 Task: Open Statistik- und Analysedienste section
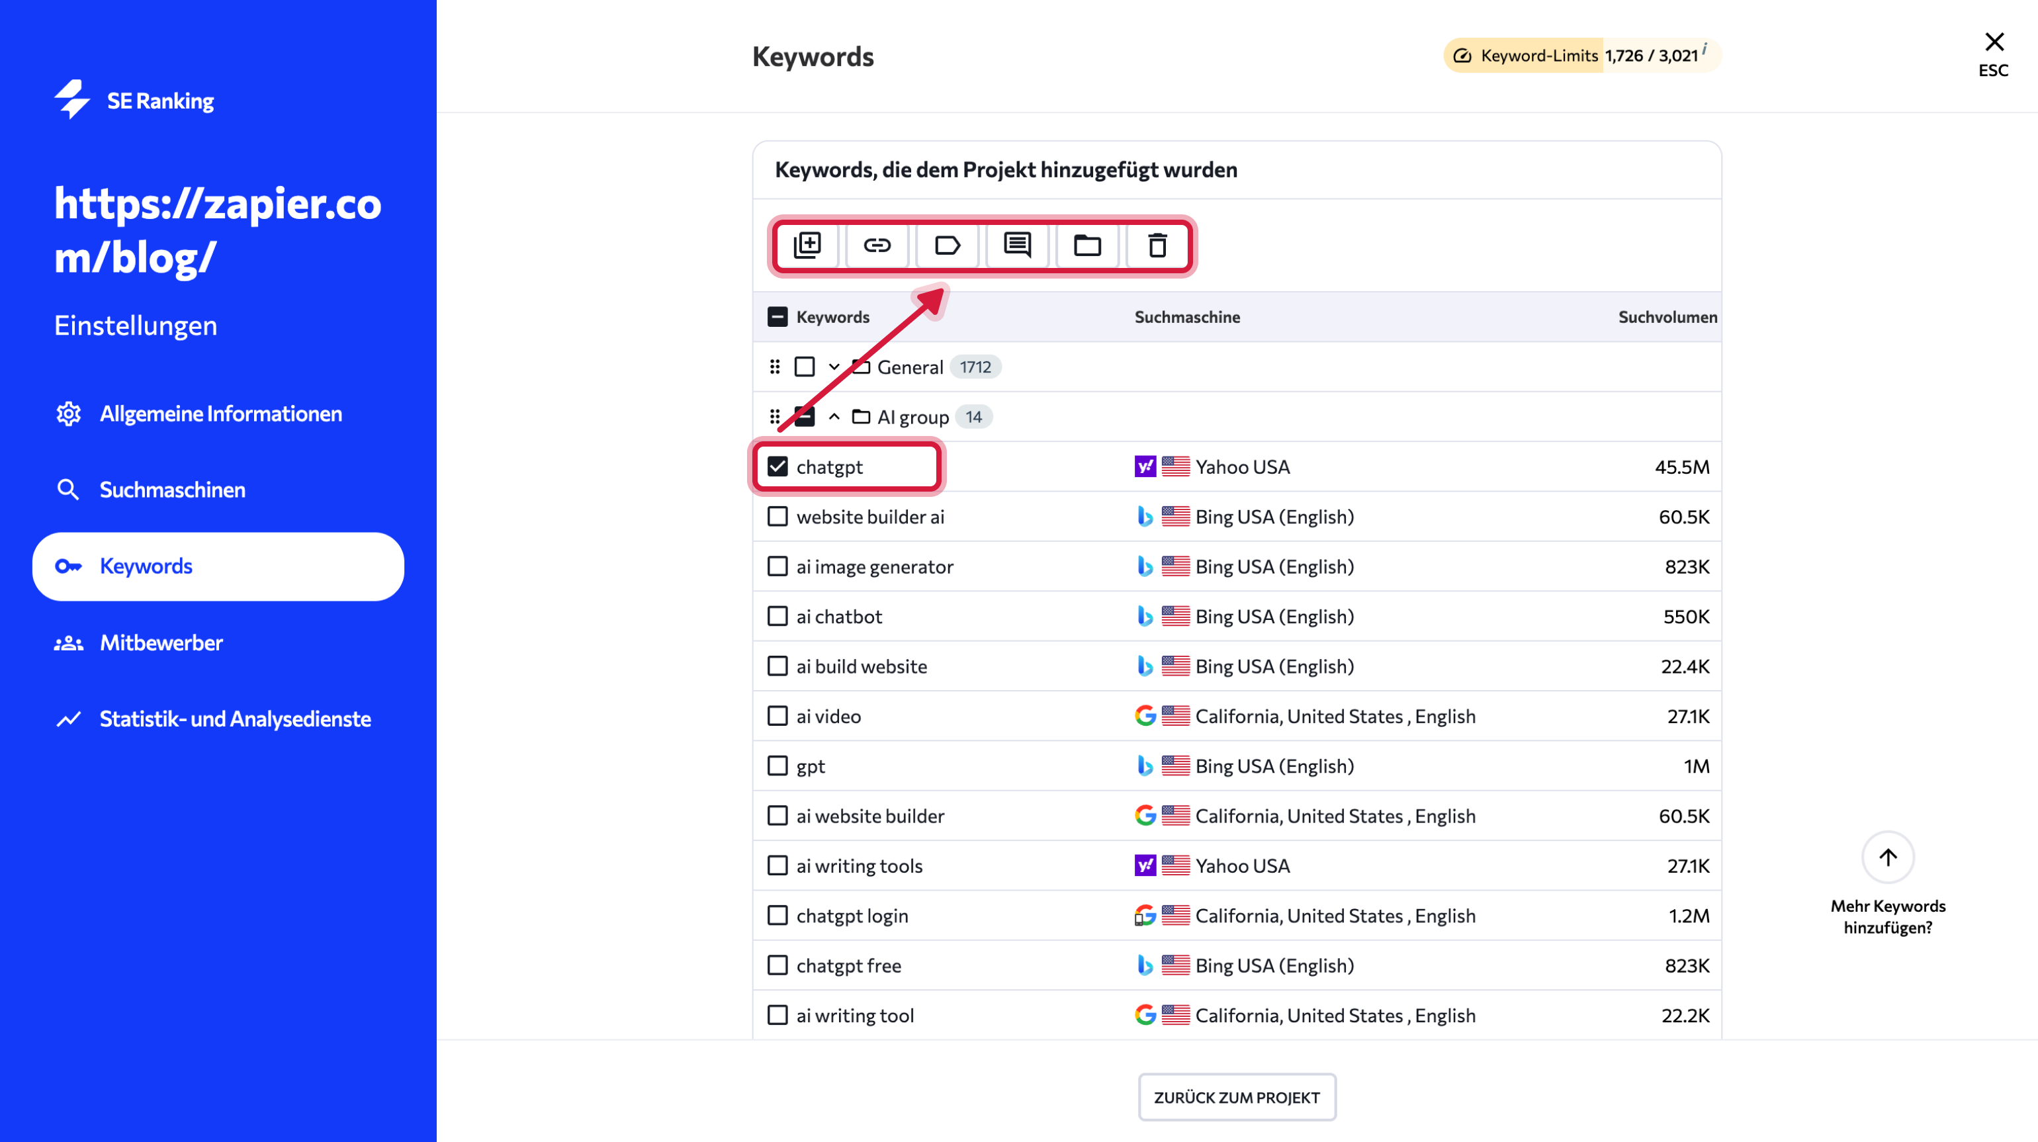(x=218, y=718)
